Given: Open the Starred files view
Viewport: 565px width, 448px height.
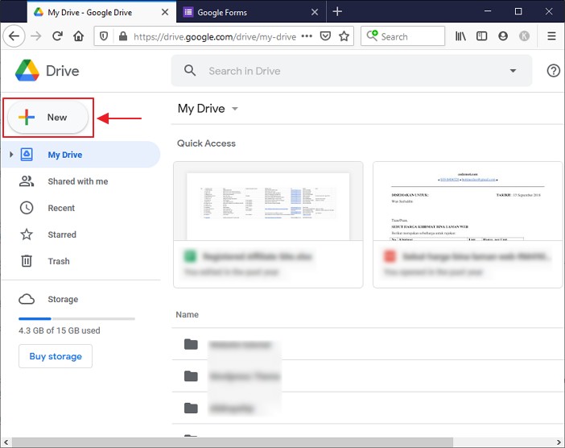Looking at the screenshot, I should tap(62, 234).
